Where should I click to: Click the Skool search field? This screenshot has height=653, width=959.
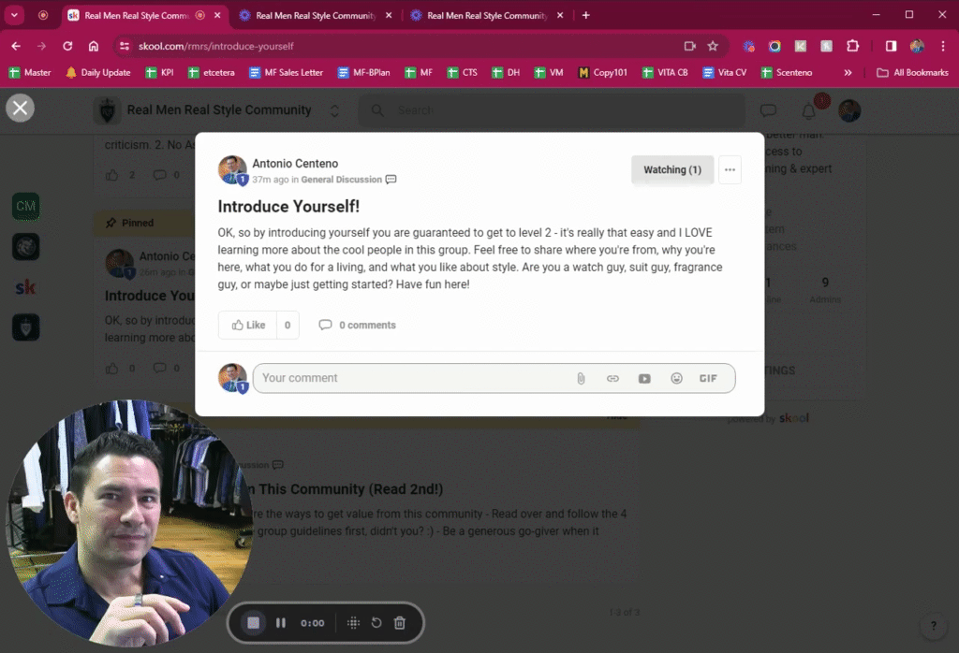pos(551,110)
